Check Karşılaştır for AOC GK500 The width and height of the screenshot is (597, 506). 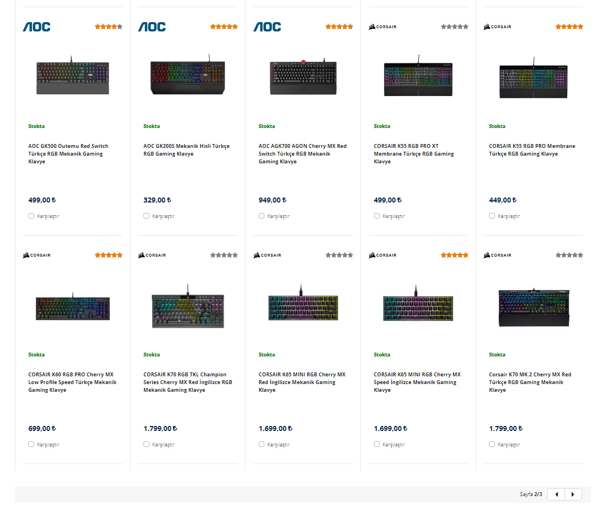click(31, 216)
